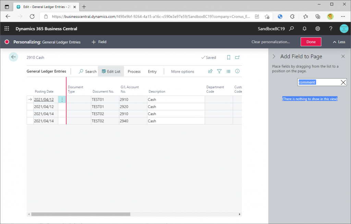Click the list view layout icon
The image size is (351, 224).
coord(228,71)
